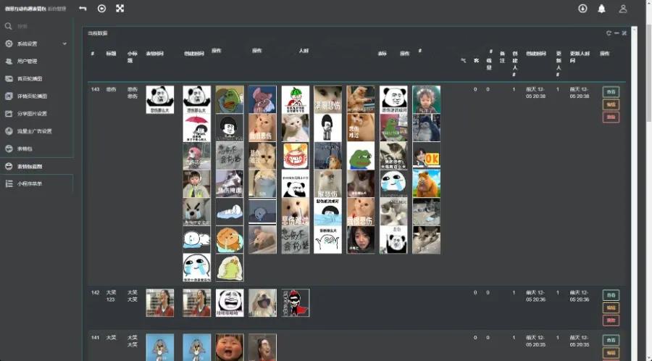Viewport: 652px width, 361px height.
Task: Click the 首页轮播图 icon in sidebar
Action: coord(9,78)
